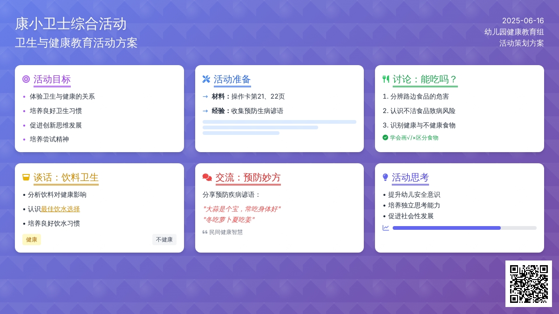
Task: Click 操作卡第21、22页 text
Action: (x=258, y=96)
